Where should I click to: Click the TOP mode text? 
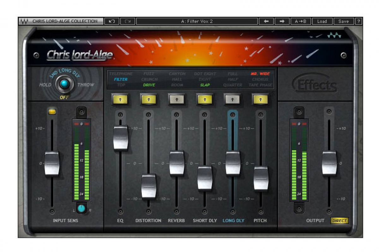121,85
